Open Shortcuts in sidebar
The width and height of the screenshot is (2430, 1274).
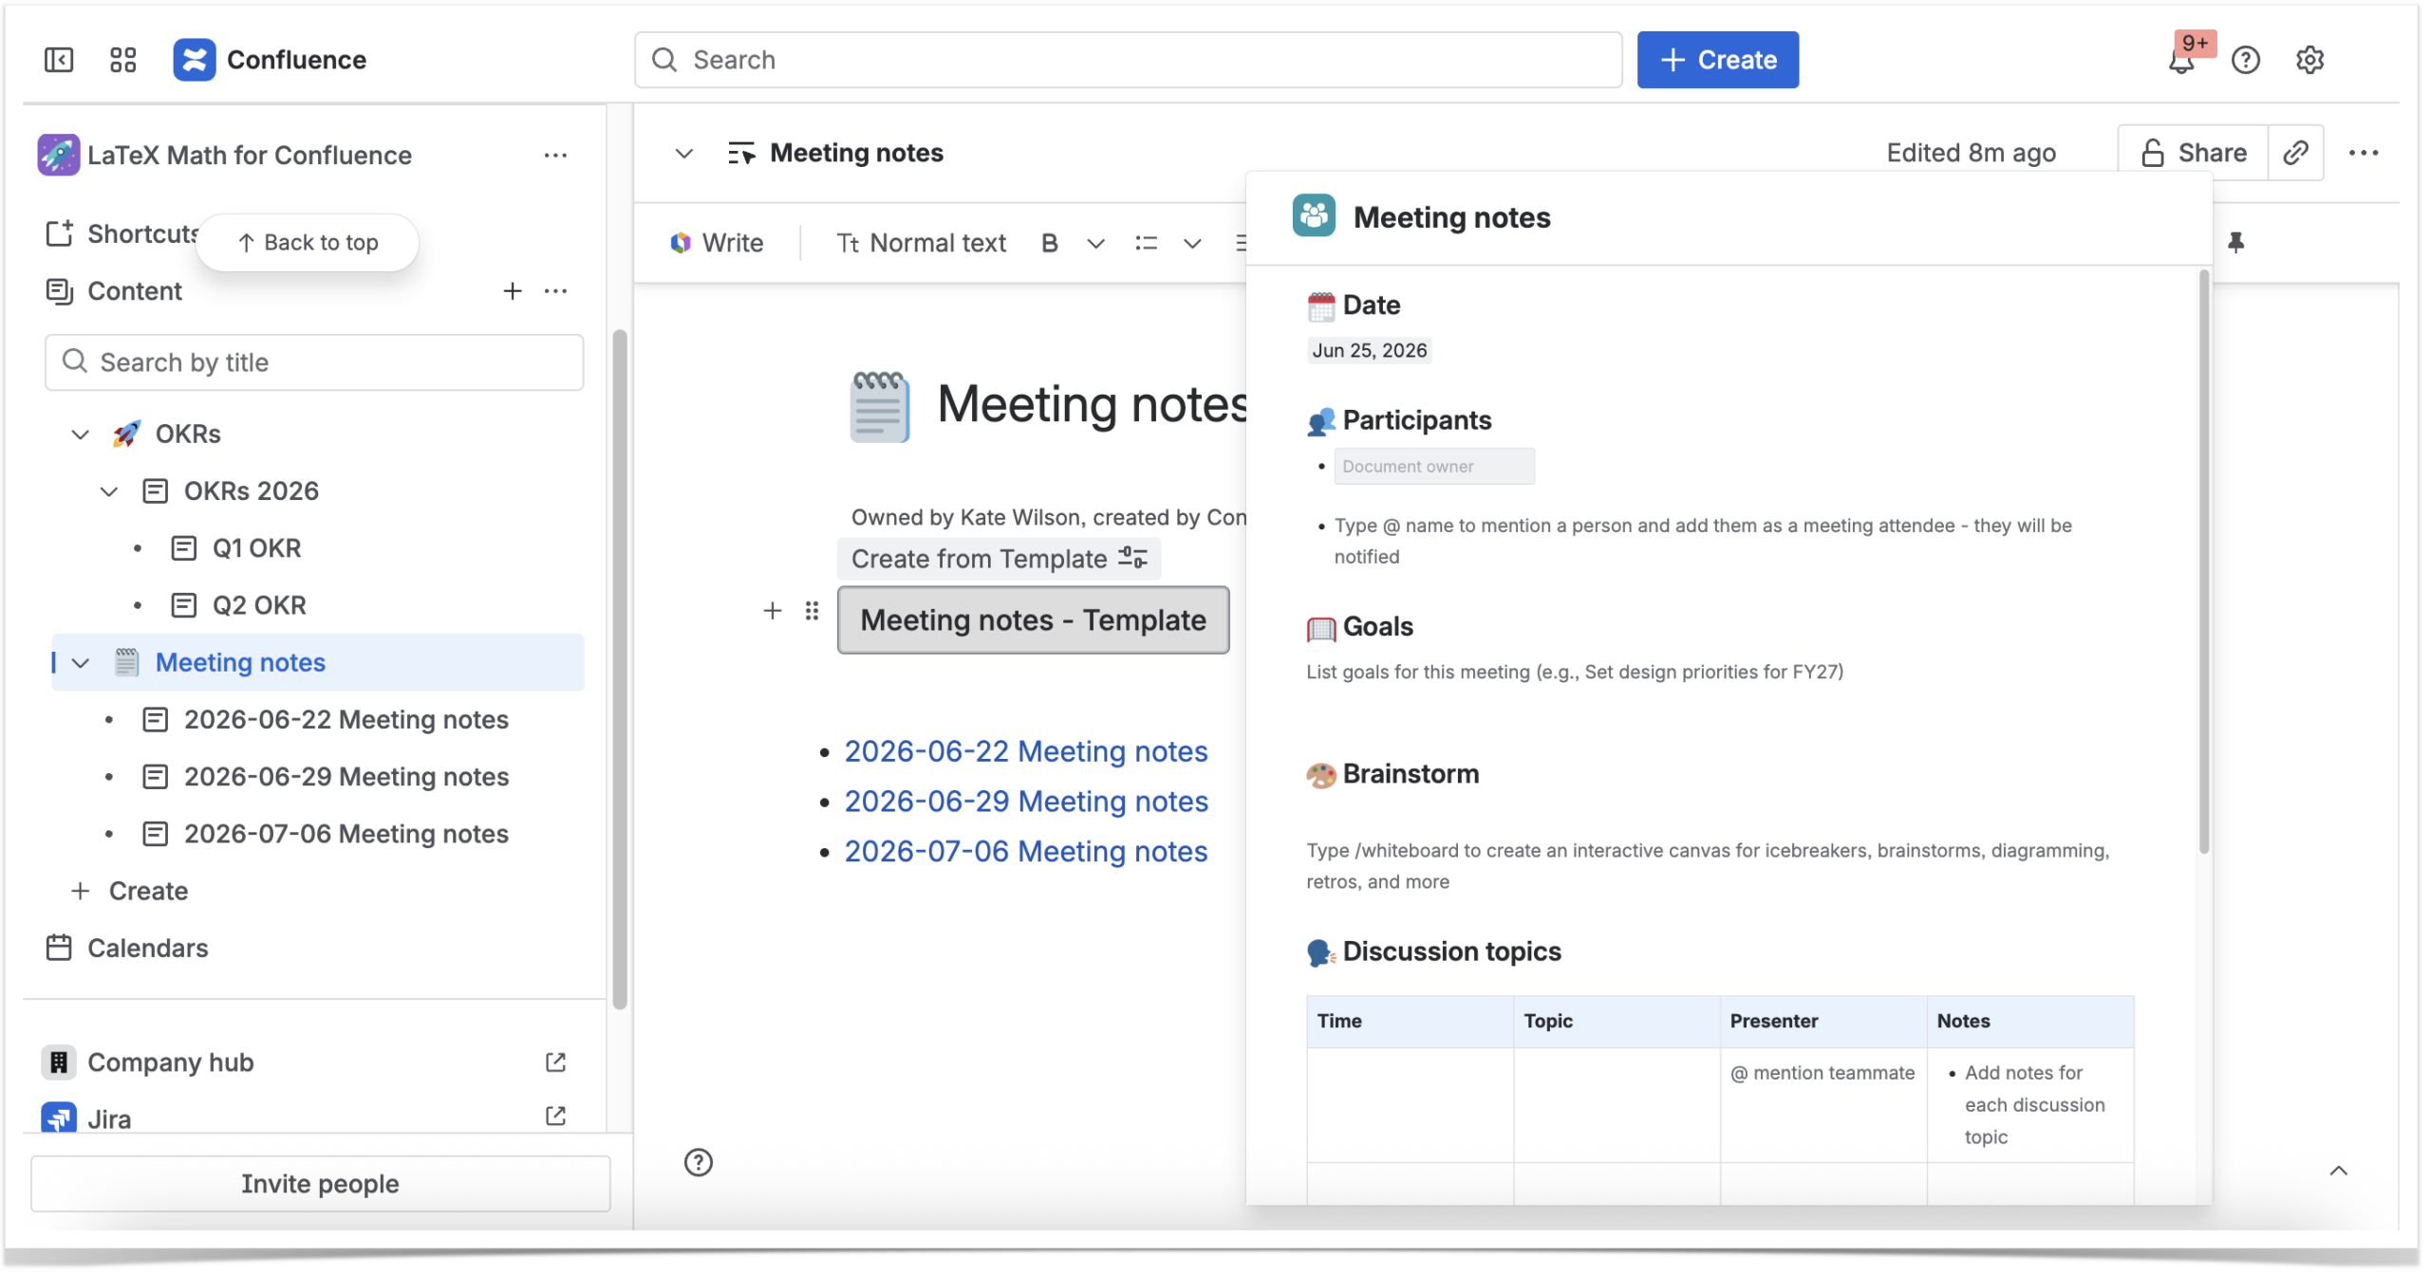pos(123,234)
